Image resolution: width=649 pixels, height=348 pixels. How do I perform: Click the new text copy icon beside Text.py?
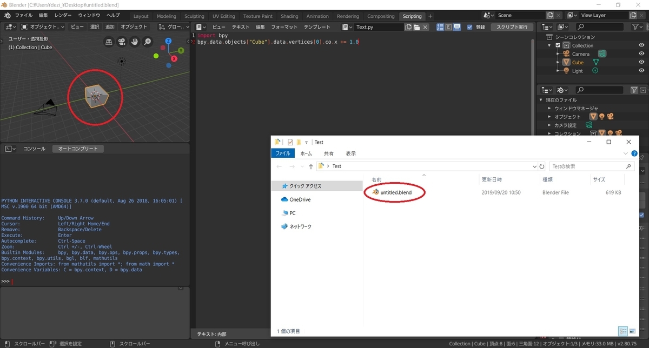pyautogui.click(x=408, y=27)
